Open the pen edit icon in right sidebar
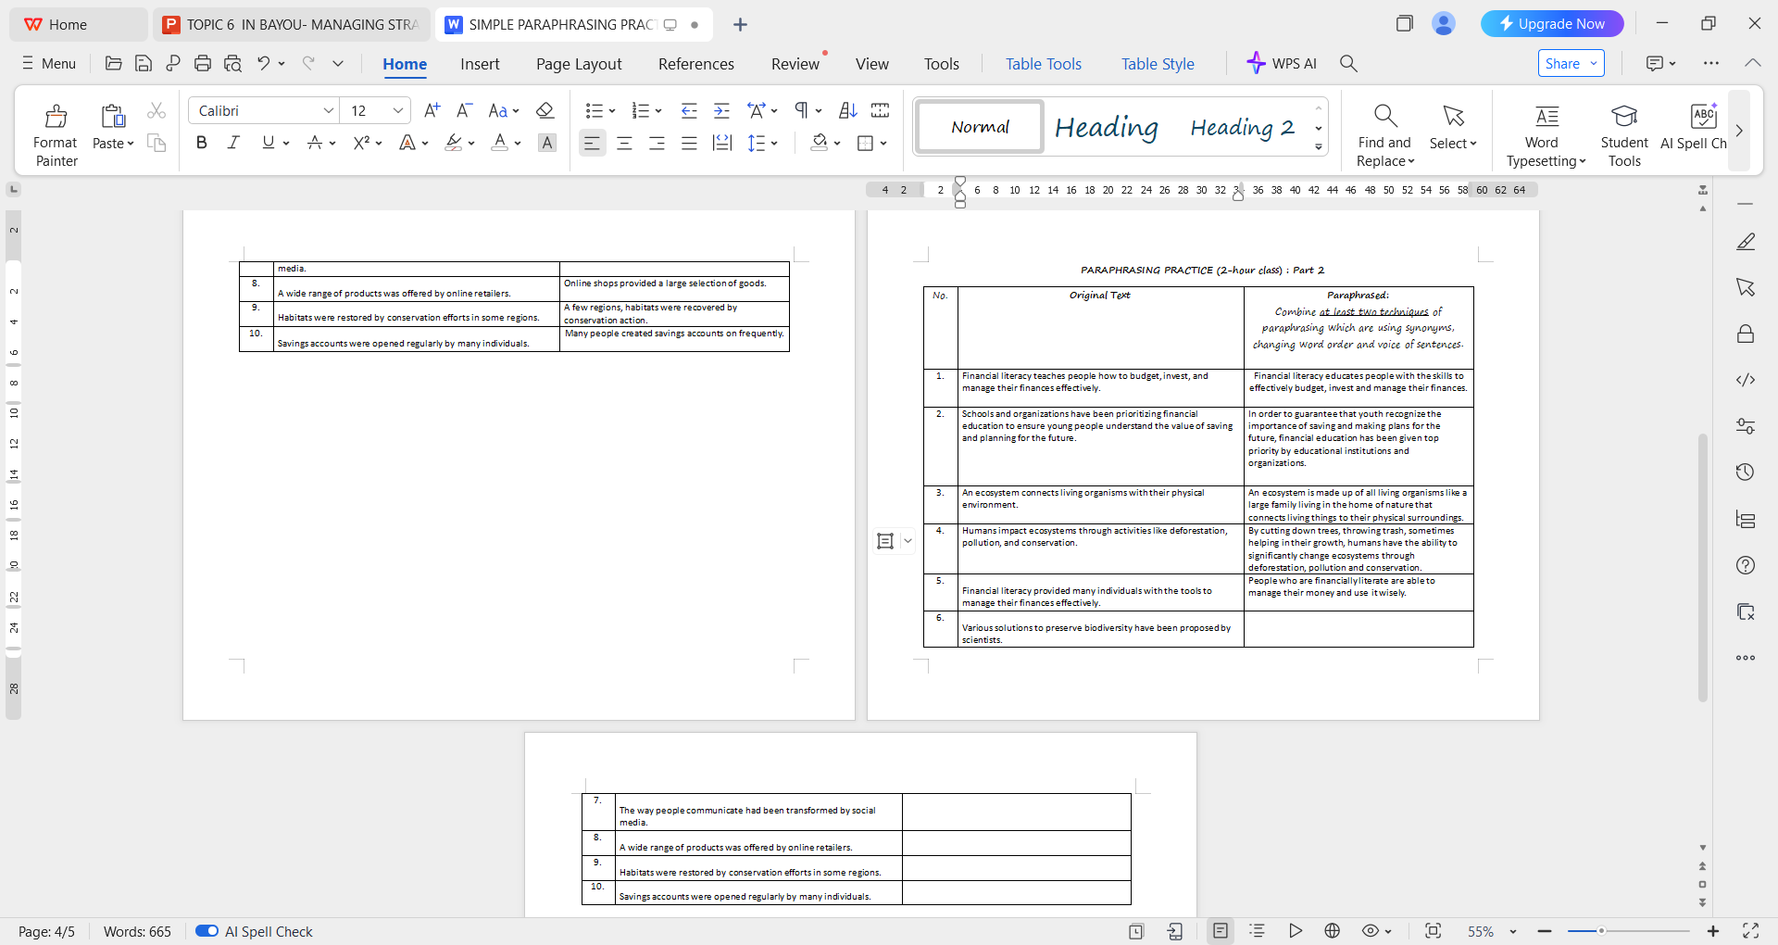 (1746, 242)
